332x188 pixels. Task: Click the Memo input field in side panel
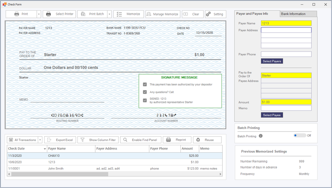click(x=286, y=108)
